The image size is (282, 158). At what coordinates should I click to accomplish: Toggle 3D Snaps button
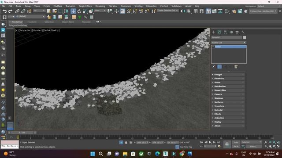[129, 11]
